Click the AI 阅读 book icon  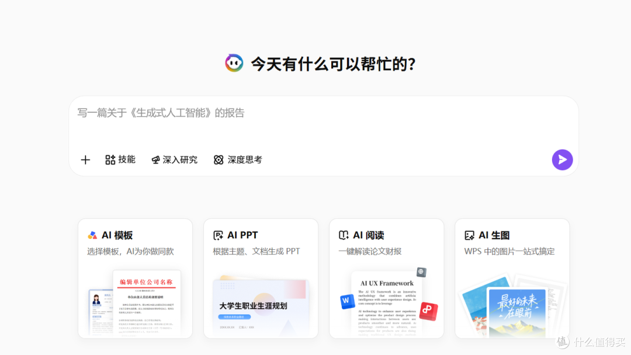coord(344,235)
